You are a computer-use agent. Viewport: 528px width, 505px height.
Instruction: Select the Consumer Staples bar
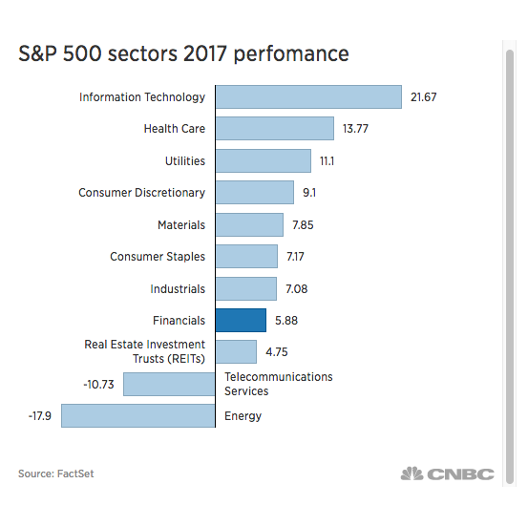247,256
